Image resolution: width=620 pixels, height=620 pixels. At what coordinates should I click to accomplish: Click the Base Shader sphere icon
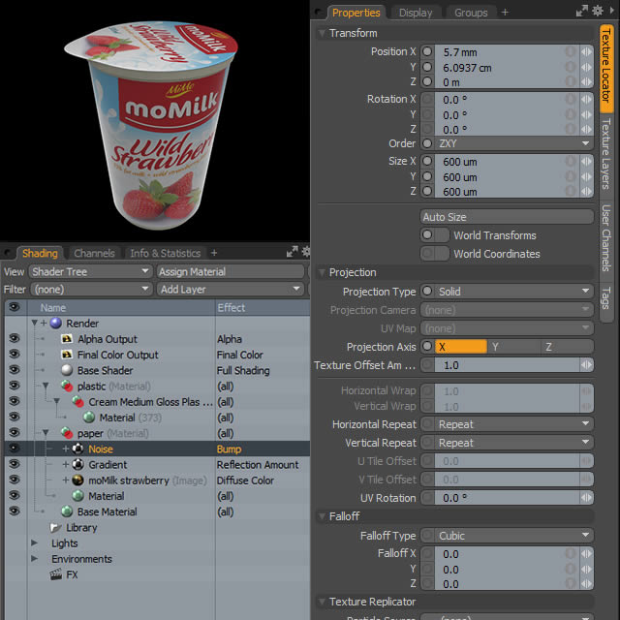[67, 370]
